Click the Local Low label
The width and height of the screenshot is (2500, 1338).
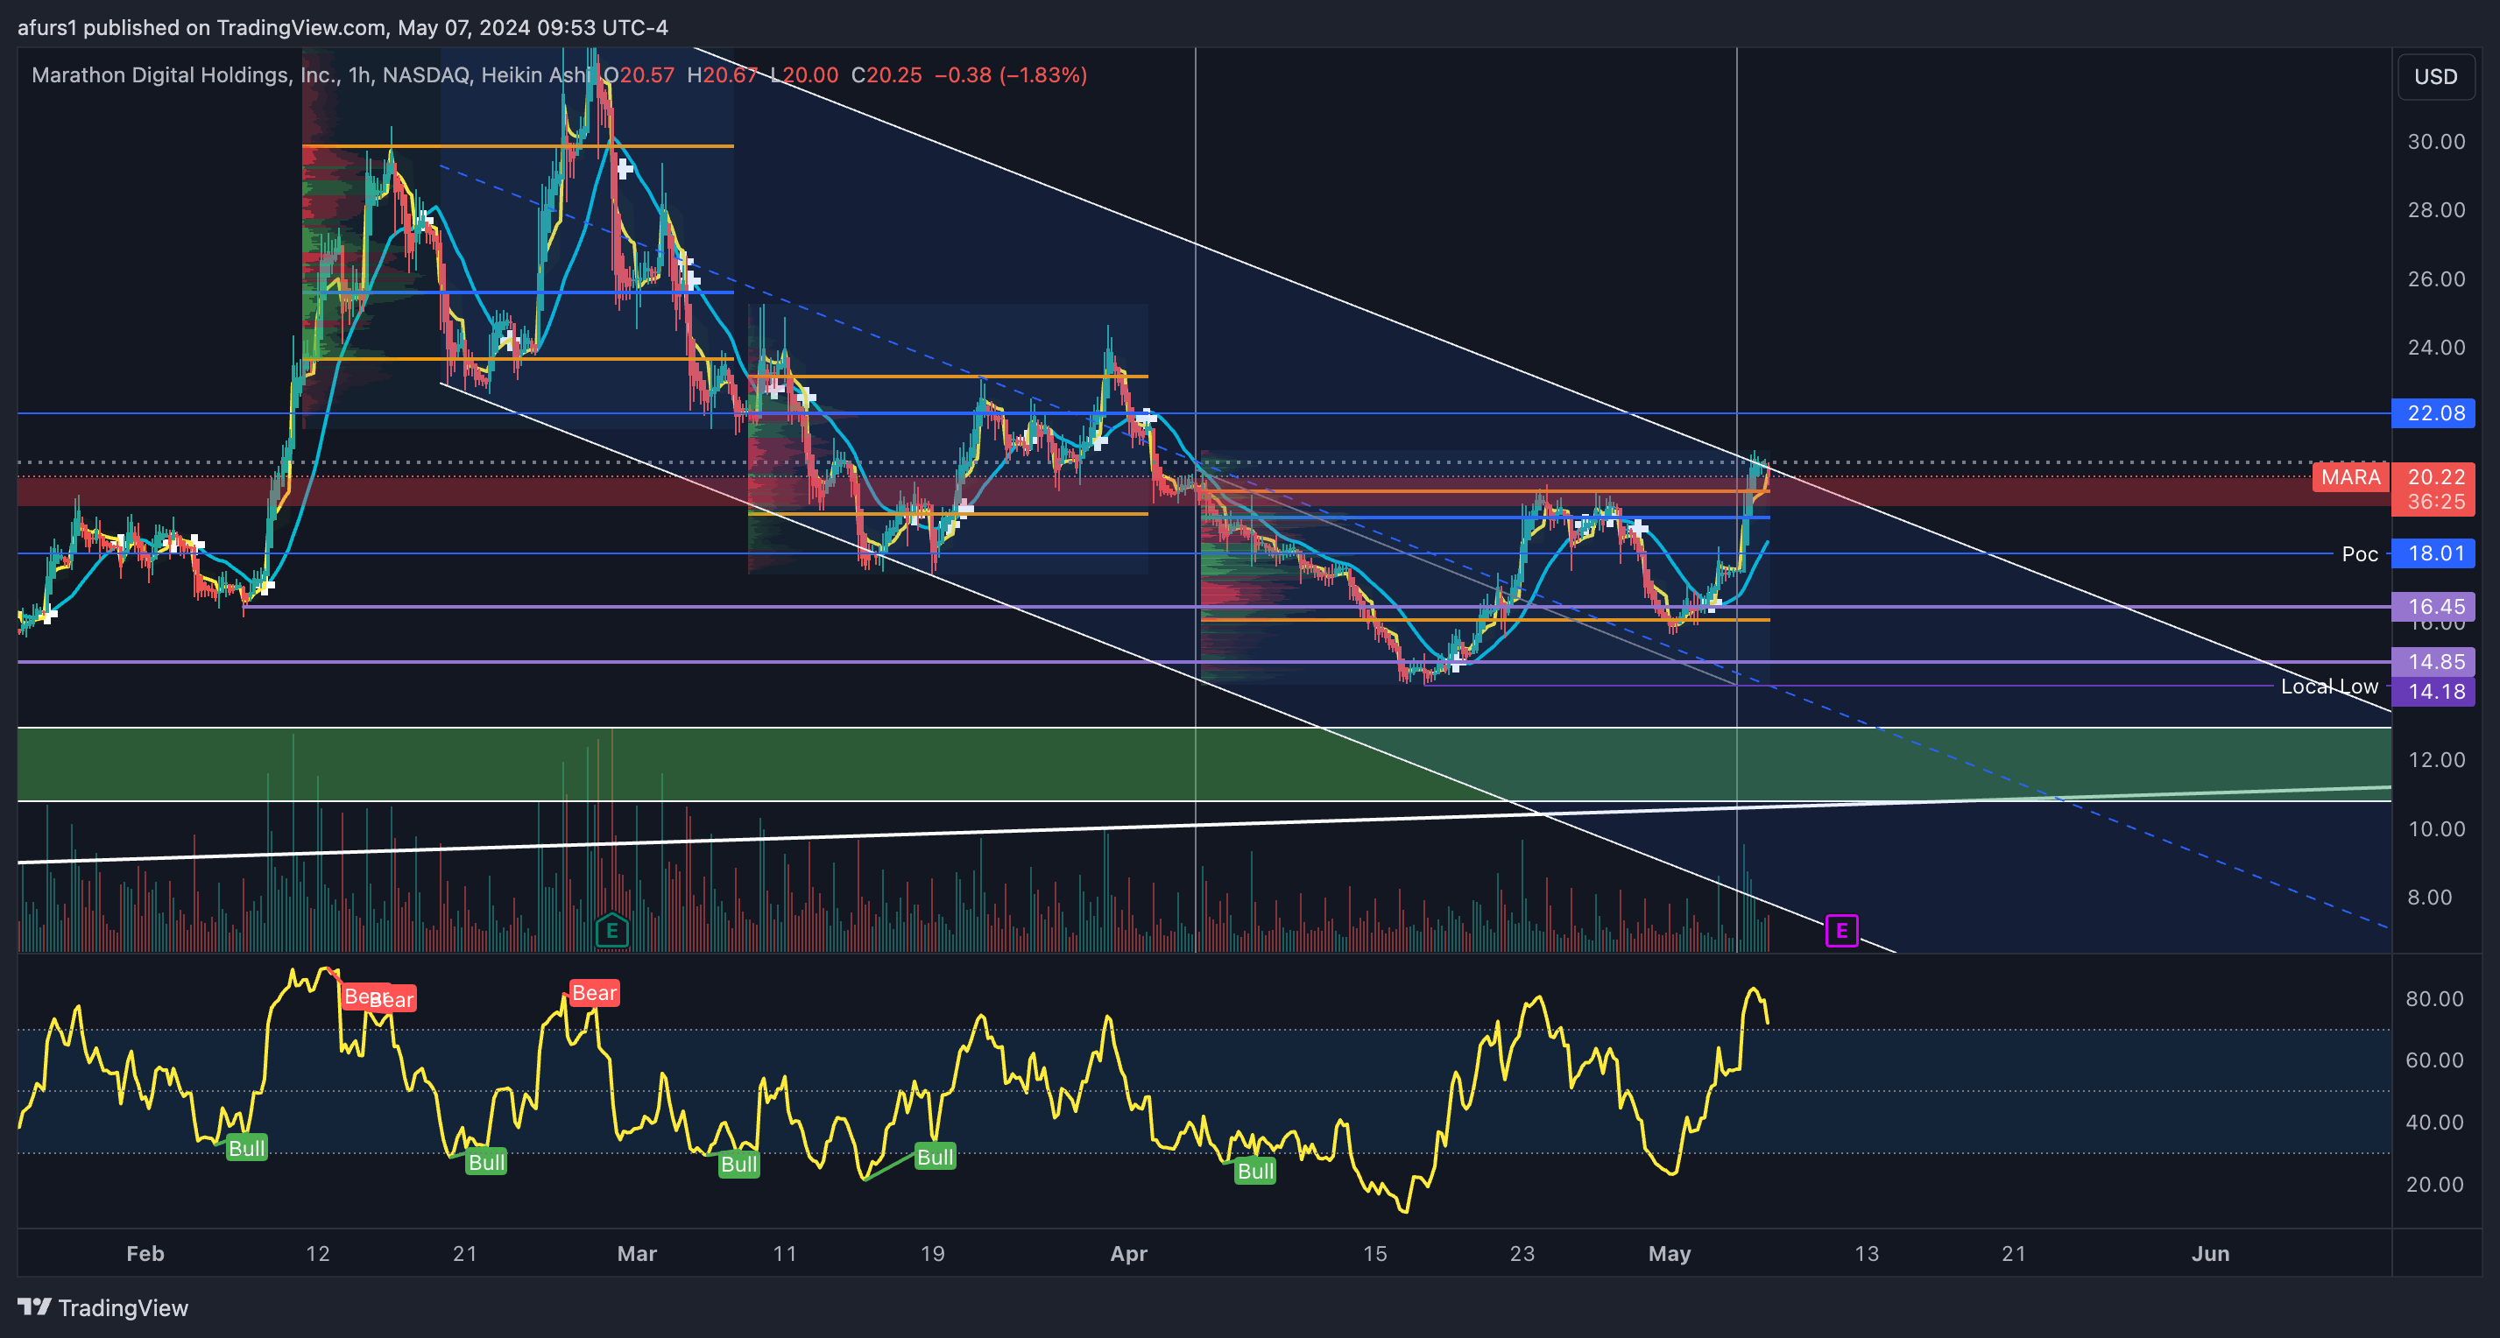(2329, 687)
